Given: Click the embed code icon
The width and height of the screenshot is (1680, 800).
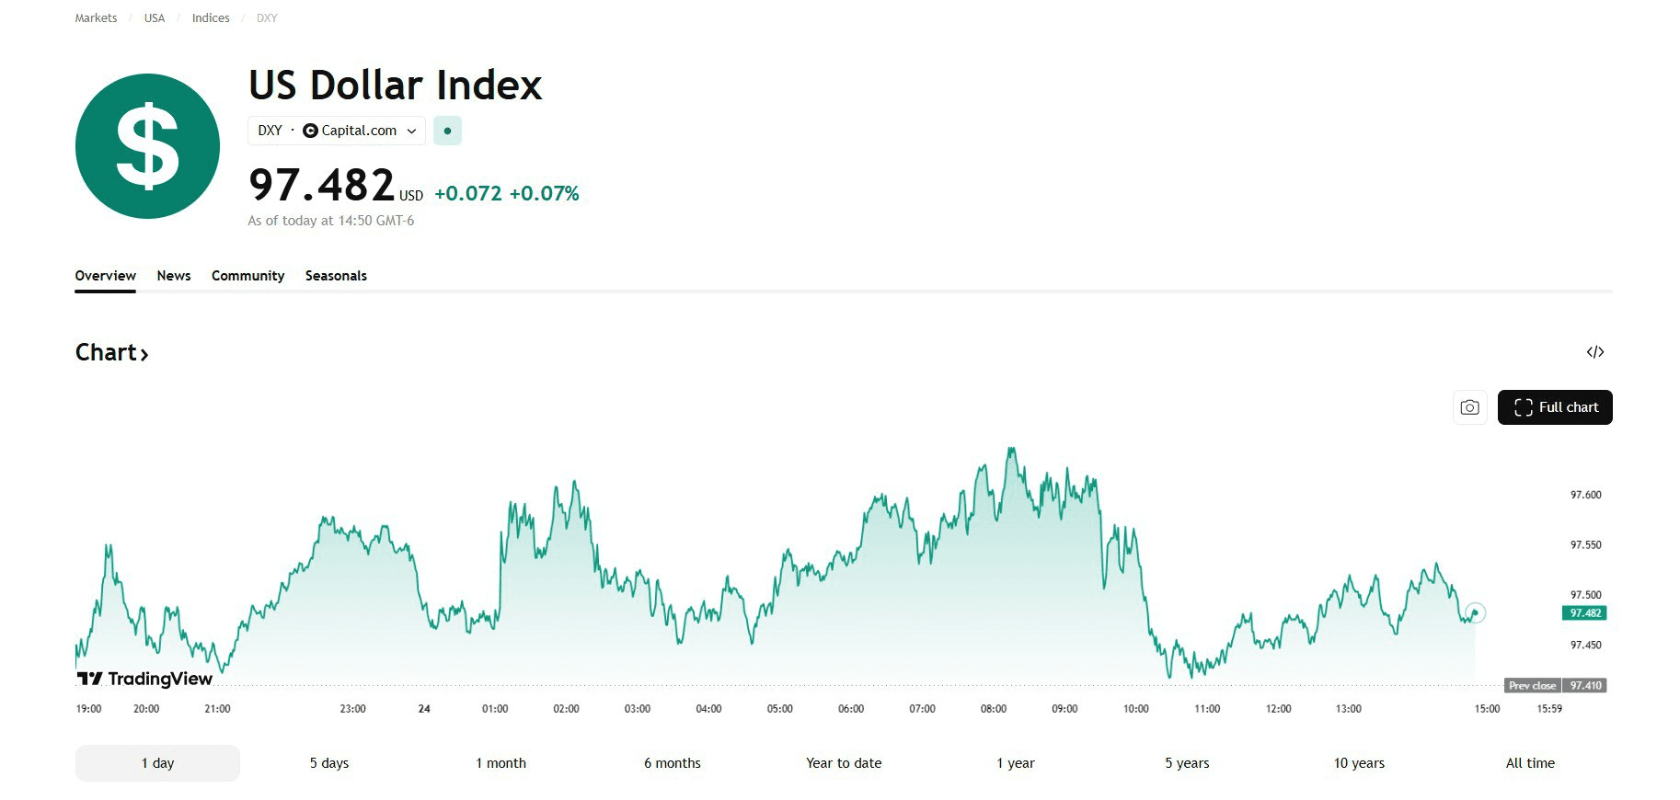Looking at the screenshot, I should pos(1594,352).
